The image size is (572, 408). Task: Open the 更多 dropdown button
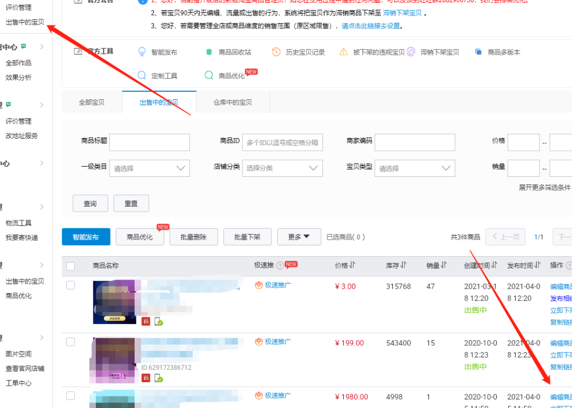click(299, 237)
